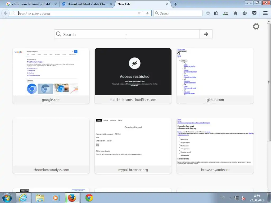Click the muted volume tray icon
Image resolution: width=271 pixels, height=203 pixels.
click(x=243, y=198)
